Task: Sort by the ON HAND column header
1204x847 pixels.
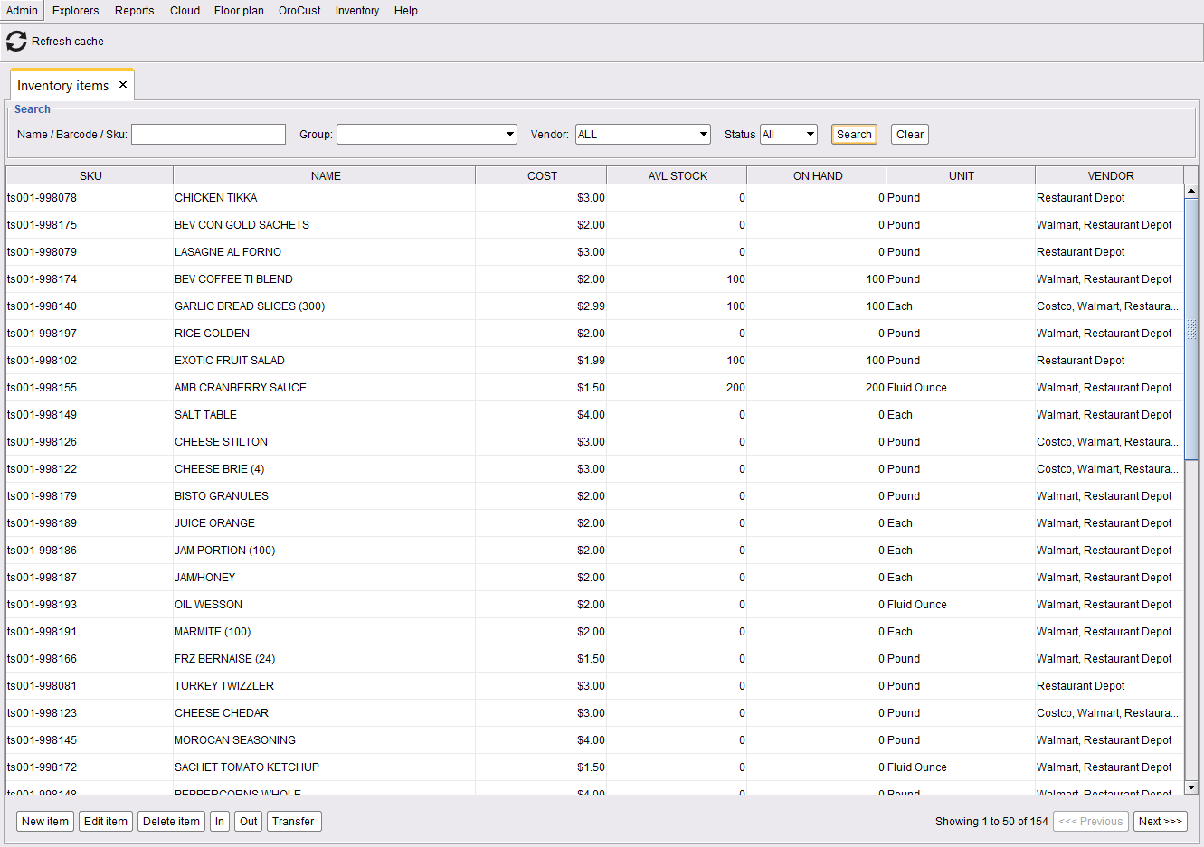Action: [818, 176]
